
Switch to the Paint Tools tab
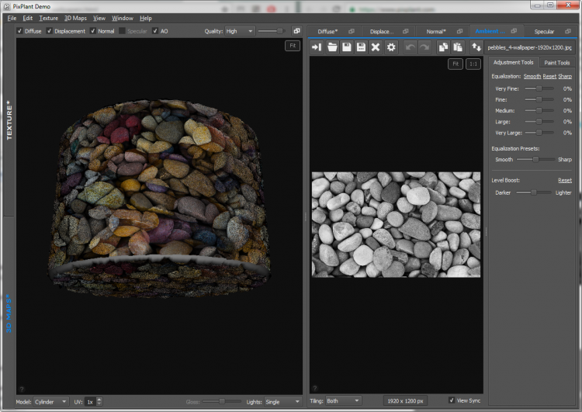[x=556, y=62]
